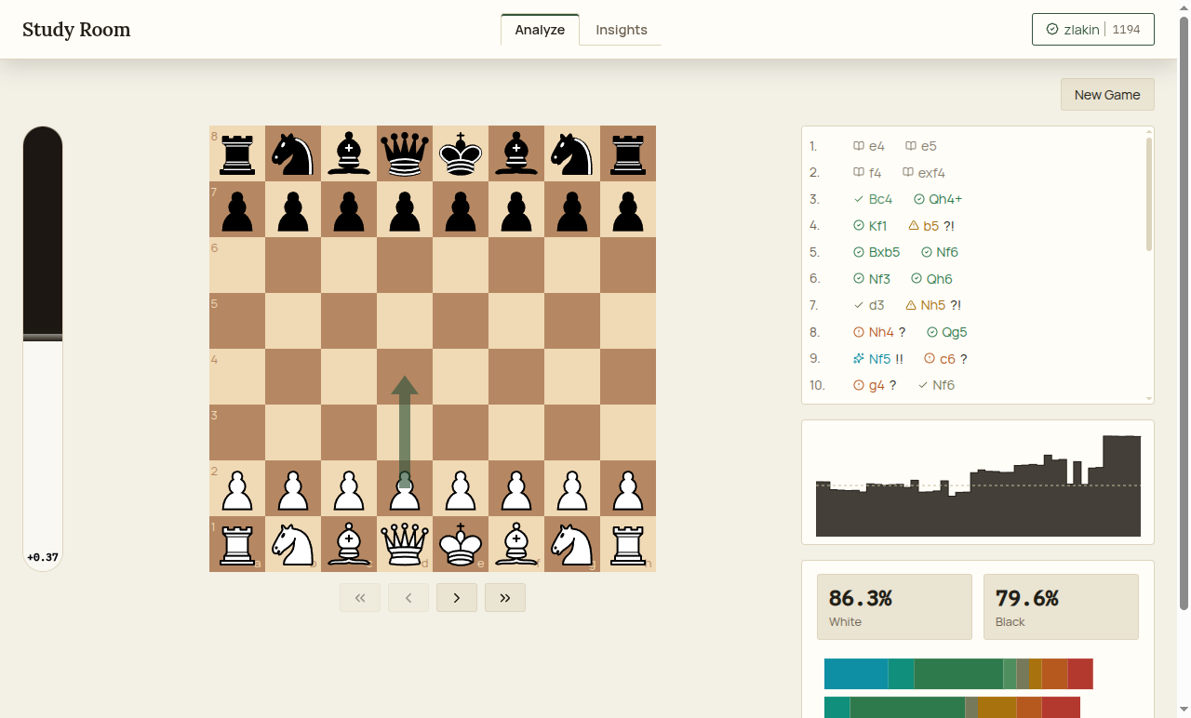This screenshot has height=718, width=1191.
Task: Go to Black's move Nf6 in row 5
Action: [940, 252]
